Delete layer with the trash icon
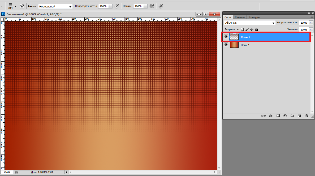This screenshot has width=315, height=176. [307, 116]
